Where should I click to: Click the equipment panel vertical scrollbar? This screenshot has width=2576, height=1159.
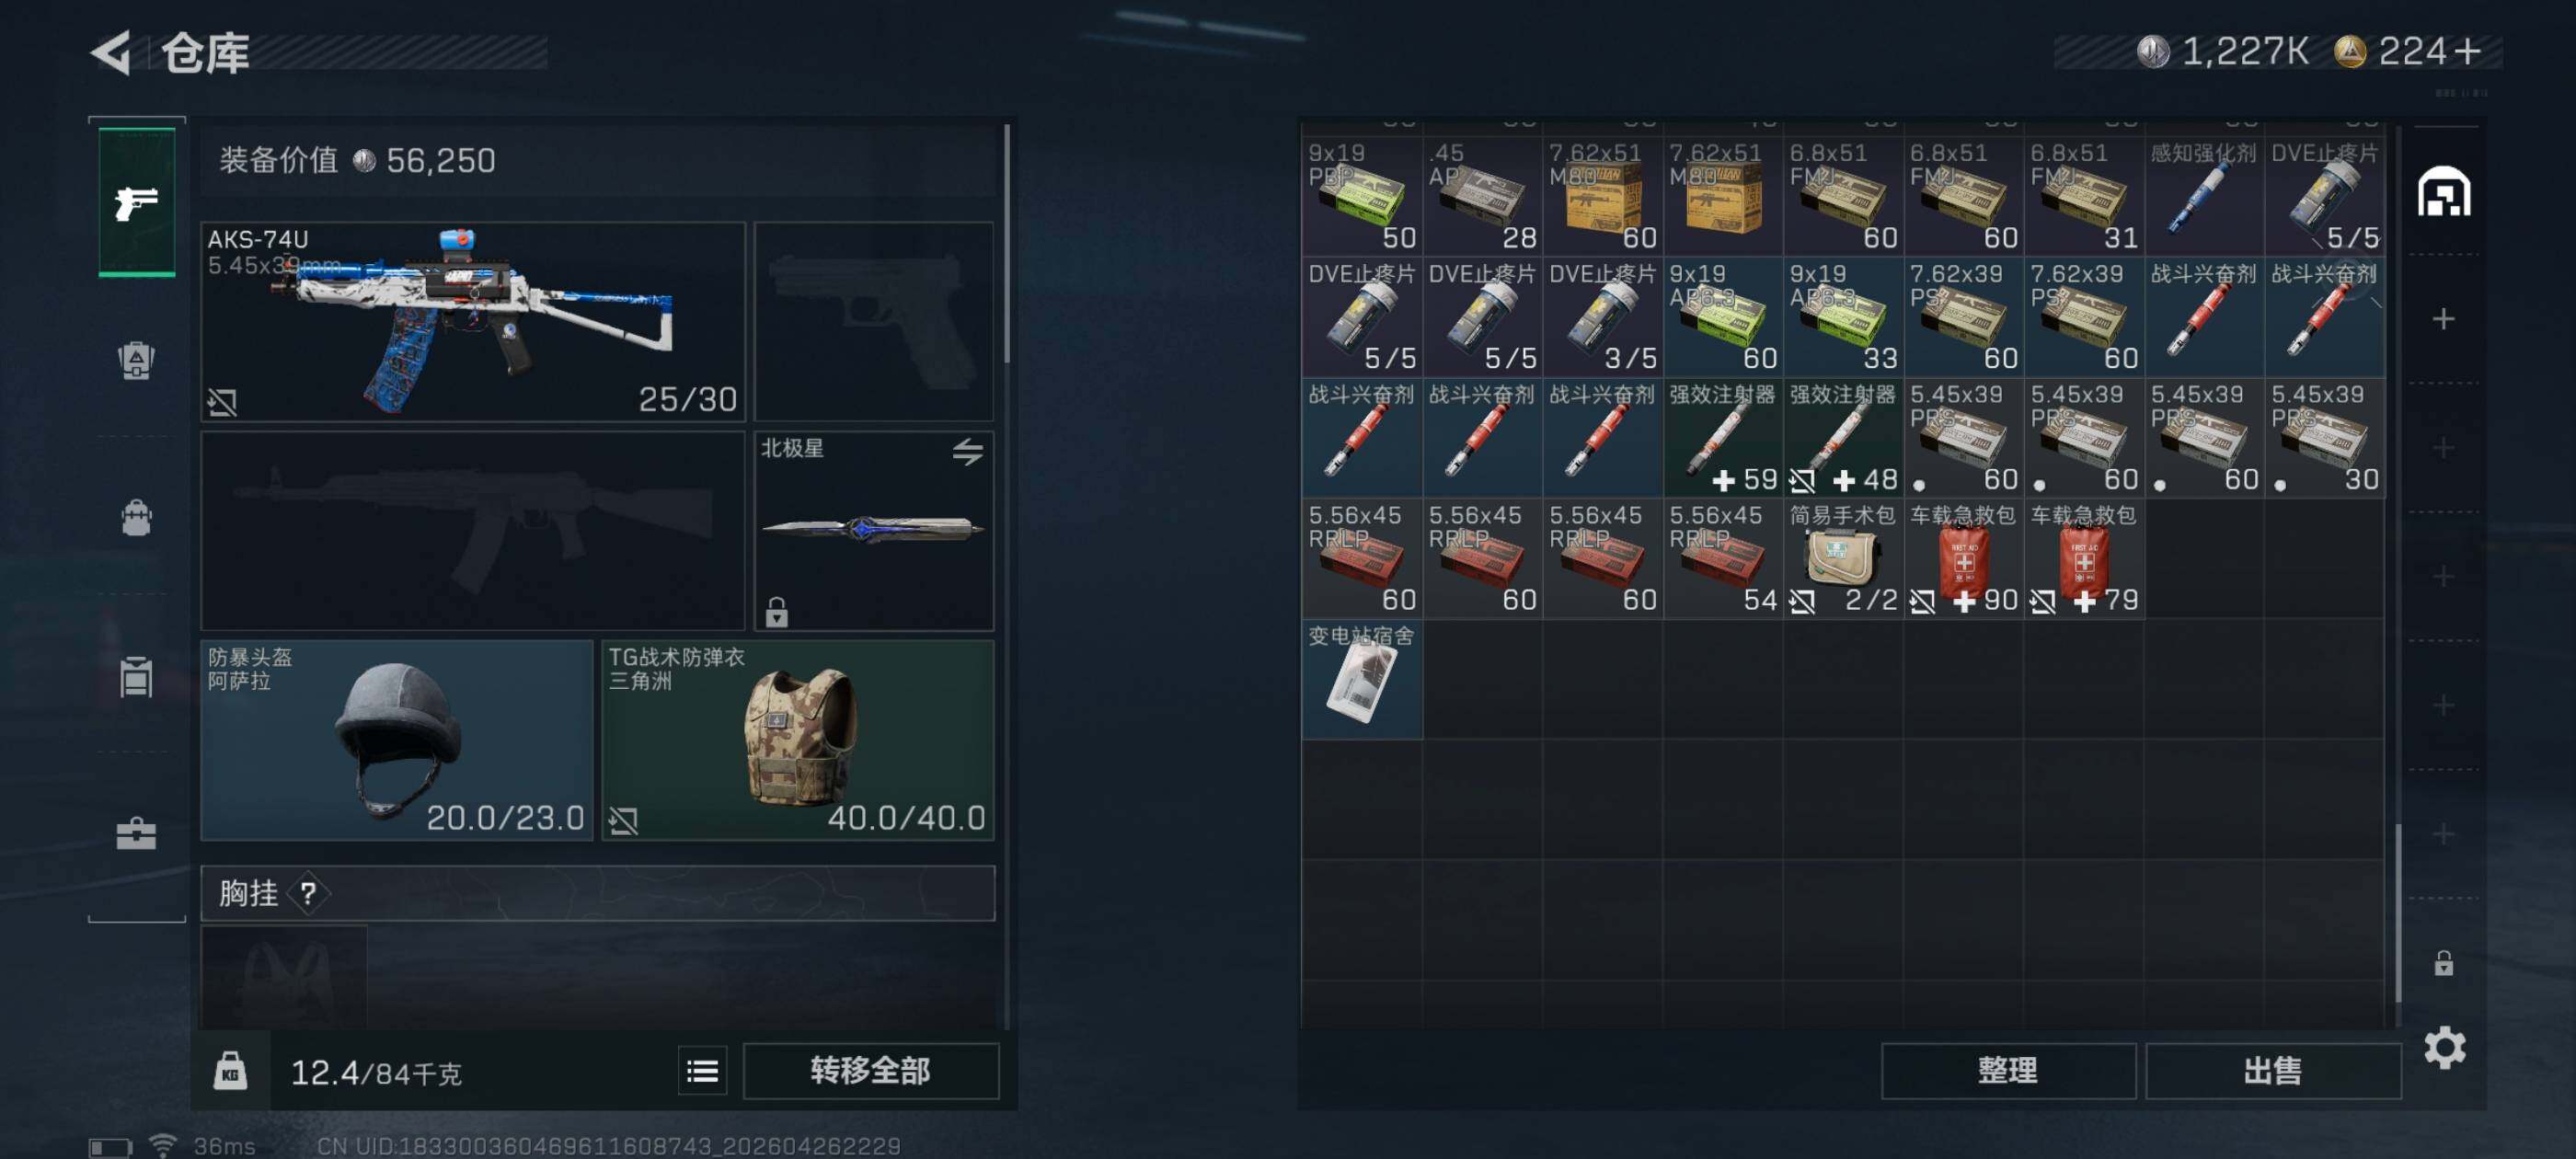1006,244
